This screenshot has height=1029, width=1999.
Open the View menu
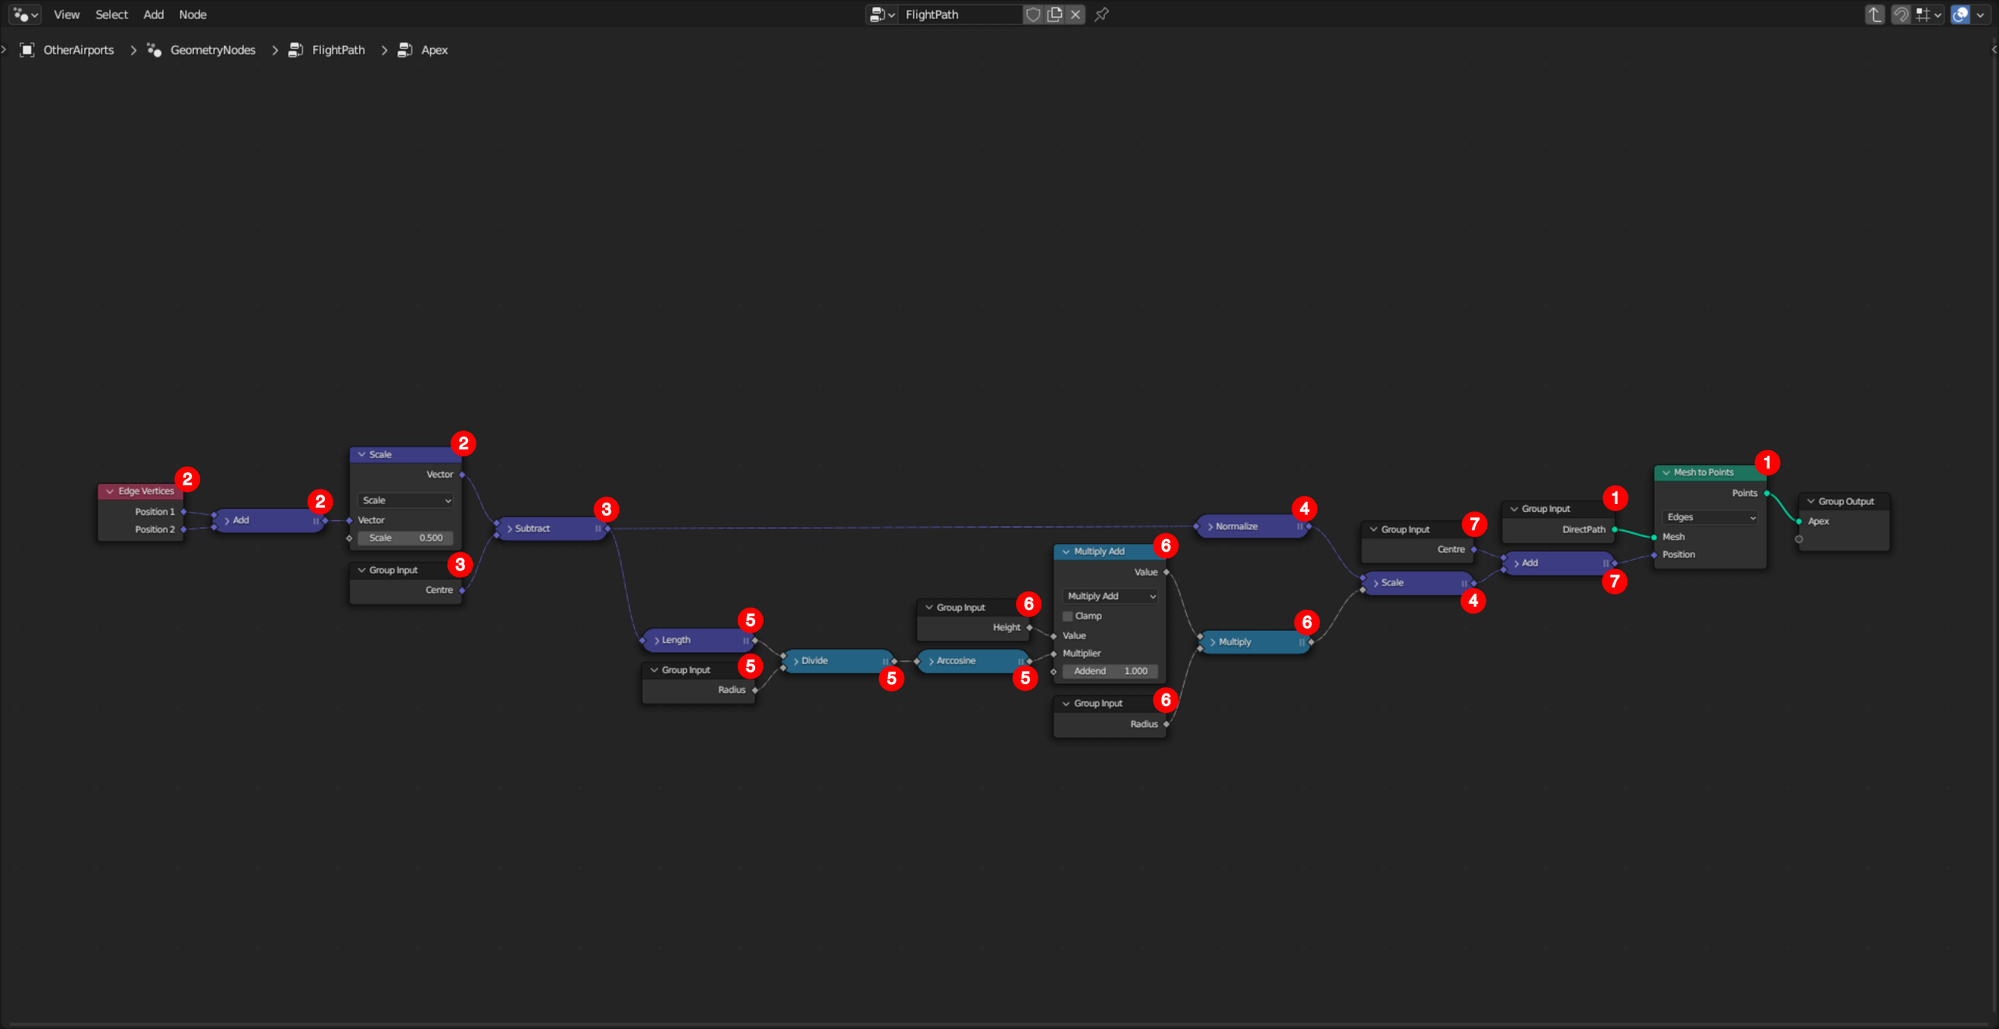[x=66, y=14]
